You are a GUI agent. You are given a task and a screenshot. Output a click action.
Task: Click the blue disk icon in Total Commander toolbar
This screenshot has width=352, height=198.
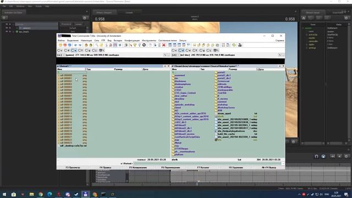tap(69, 45)
